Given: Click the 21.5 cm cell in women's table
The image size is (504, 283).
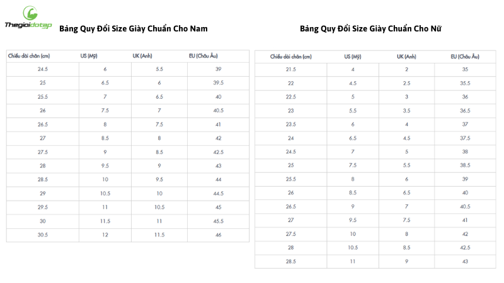Looking at the screenshot, I should coord(291,69).
